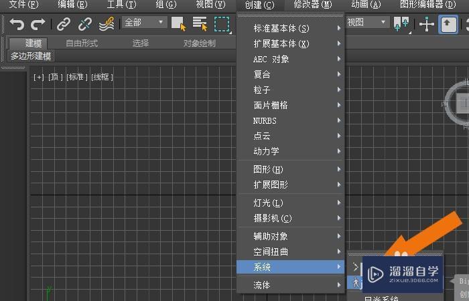
Task: Choose the Rectangular Selection Region tool
Action: click(x=222, y=24)
